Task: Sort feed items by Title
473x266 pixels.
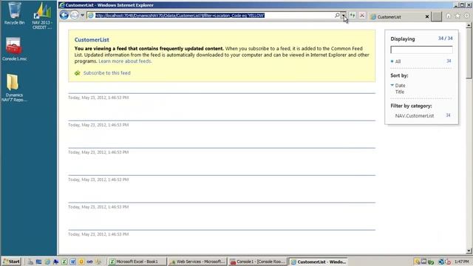Action: (x=400, y=92)
